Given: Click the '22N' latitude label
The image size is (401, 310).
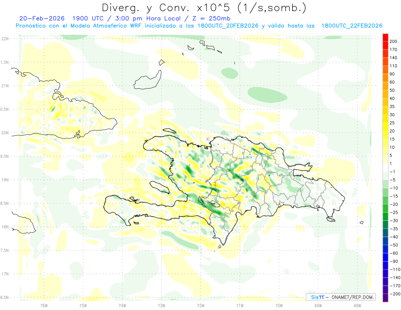Looking at the screenshot, I should [5, 39].
